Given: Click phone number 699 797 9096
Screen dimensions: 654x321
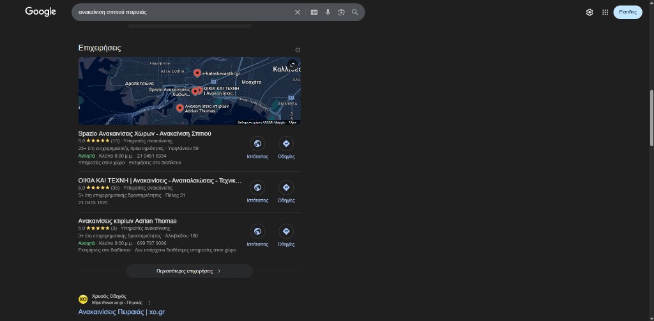Looking at the screenshot, I should point(151,243).
